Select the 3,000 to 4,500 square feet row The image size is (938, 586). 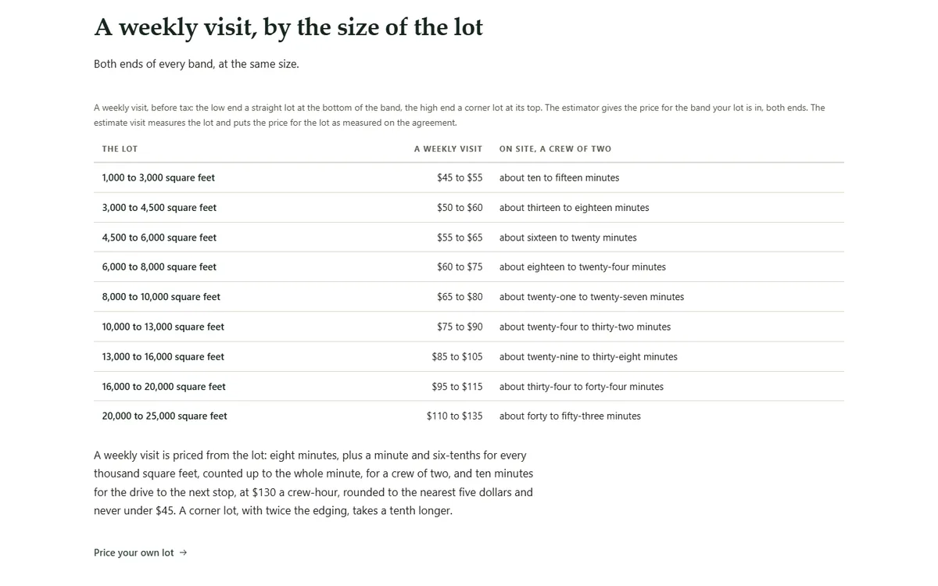[469, 208]
